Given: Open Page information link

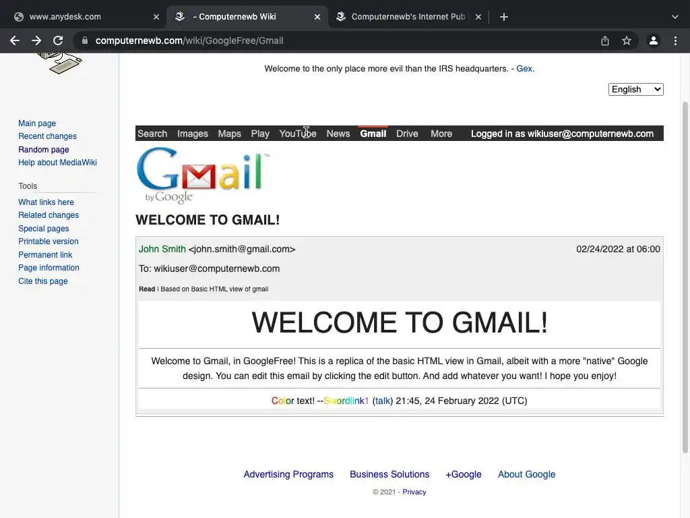Looking at the screenshot, I should (49, 268).
